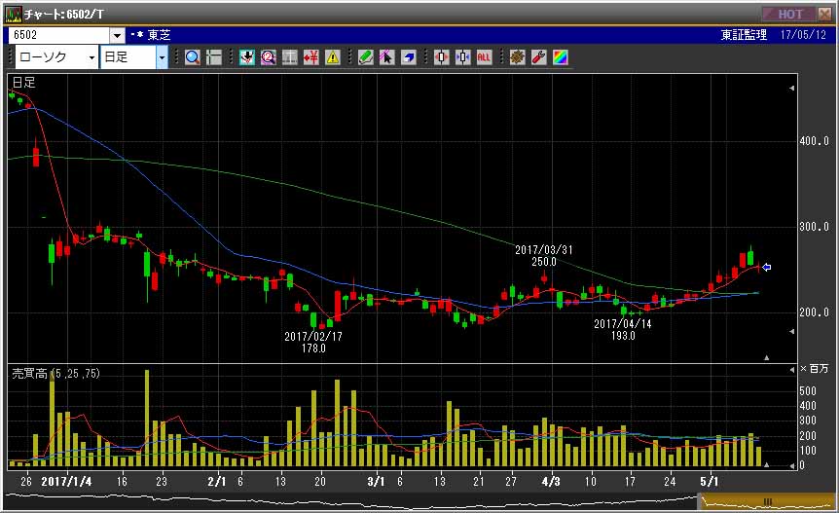Image resolution: width=839 pixels, height=513 pixels.
Task: Open the rainbow color settings icon
Action: [561, 57]
